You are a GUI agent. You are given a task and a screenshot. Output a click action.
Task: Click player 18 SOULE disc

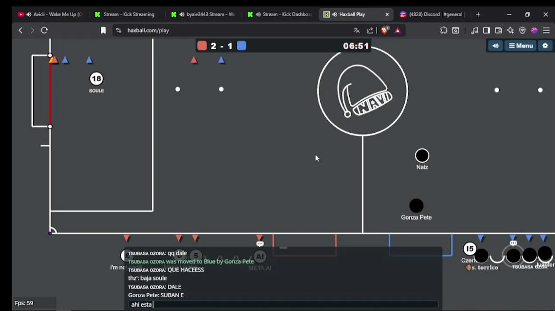(96, 79)
